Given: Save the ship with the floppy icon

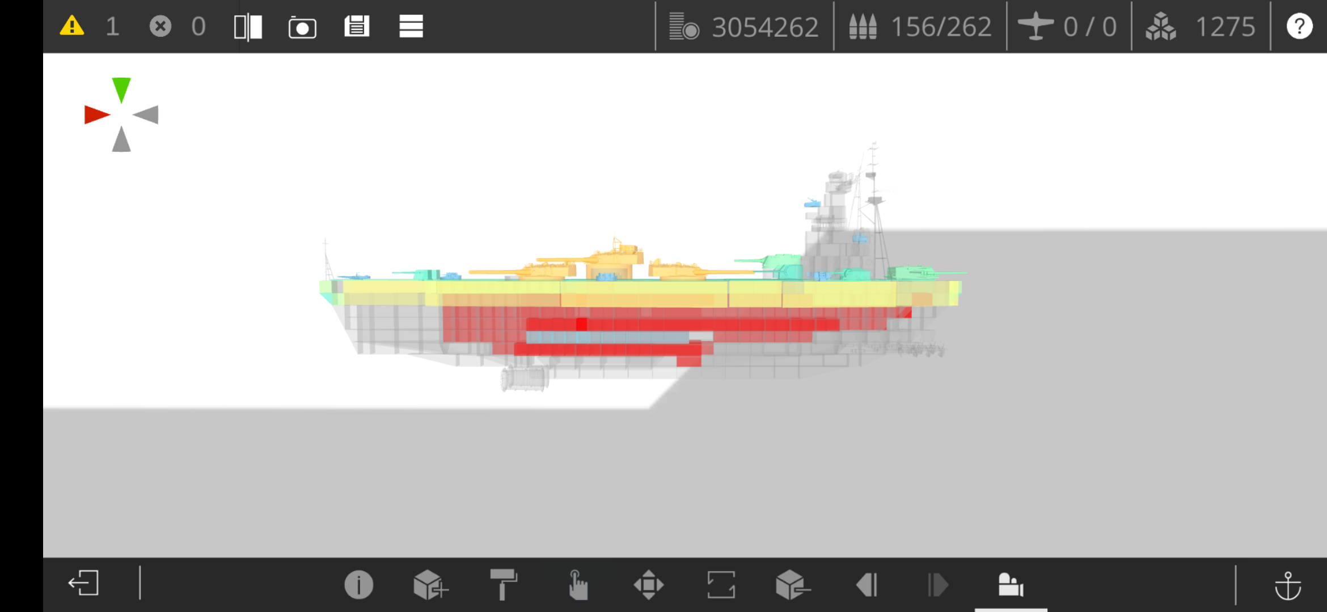Looking at the screenshot, I should pyautogui.click(x=357, y=26).
